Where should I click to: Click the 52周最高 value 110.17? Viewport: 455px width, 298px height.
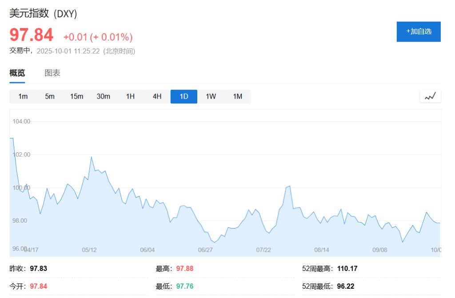[347, 269]
